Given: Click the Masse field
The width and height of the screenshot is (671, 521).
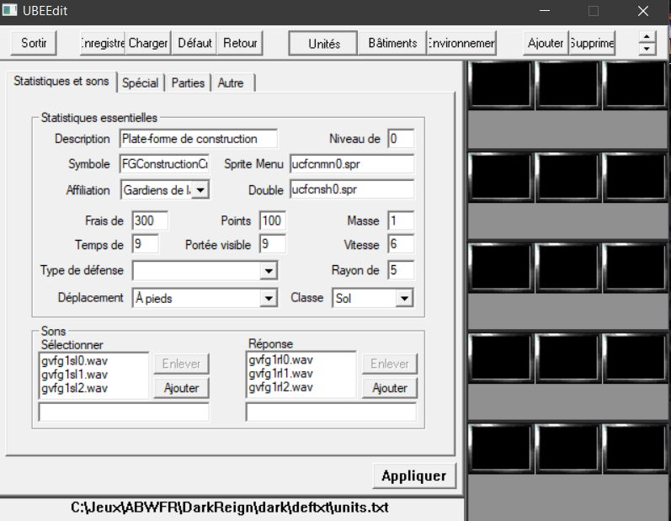Looking at the screenshot, I should pos(401,221).
